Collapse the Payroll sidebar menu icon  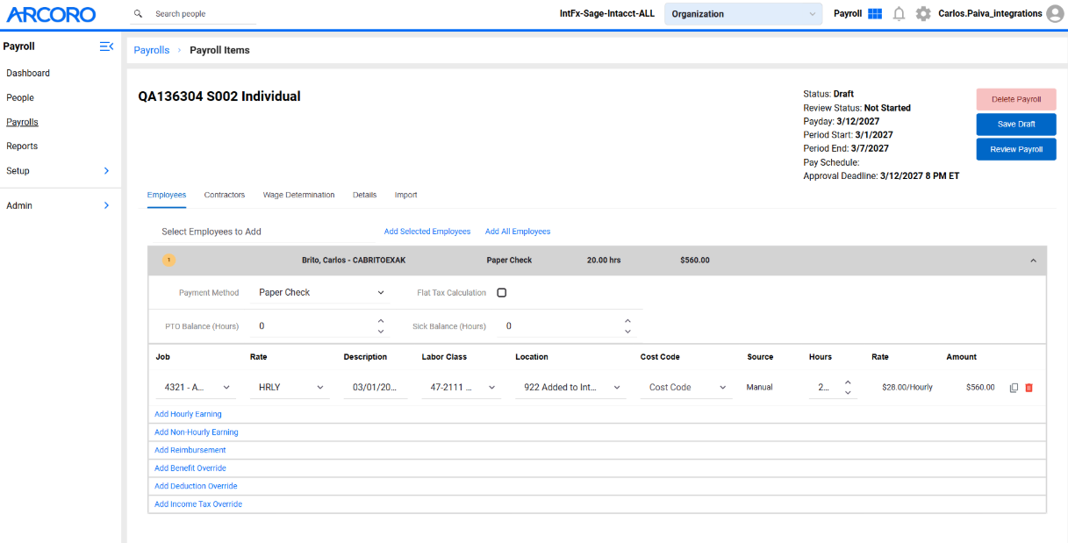(x=106, y=46)
